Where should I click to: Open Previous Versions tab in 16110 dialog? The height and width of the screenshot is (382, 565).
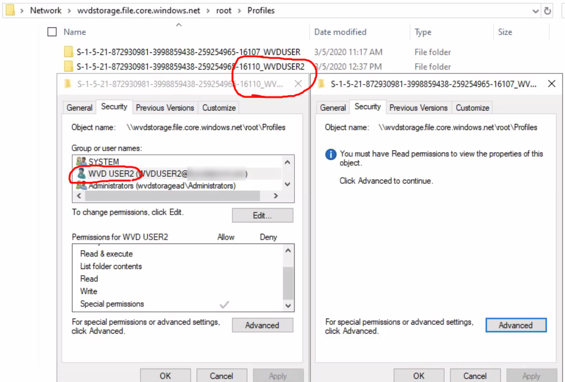(x=165, y=107)
